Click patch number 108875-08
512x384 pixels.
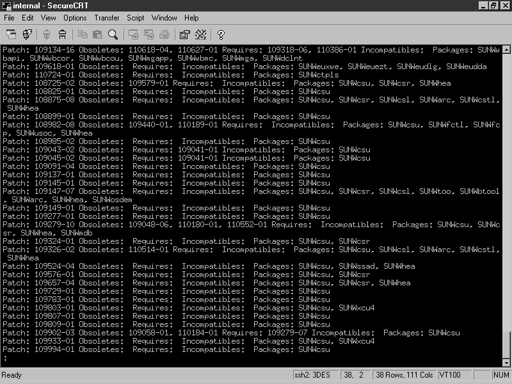pyautogui.click(x=54, y=100)
